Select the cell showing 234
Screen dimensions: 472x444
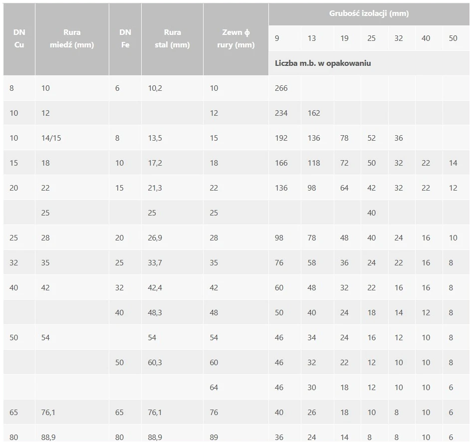(281, 113)
